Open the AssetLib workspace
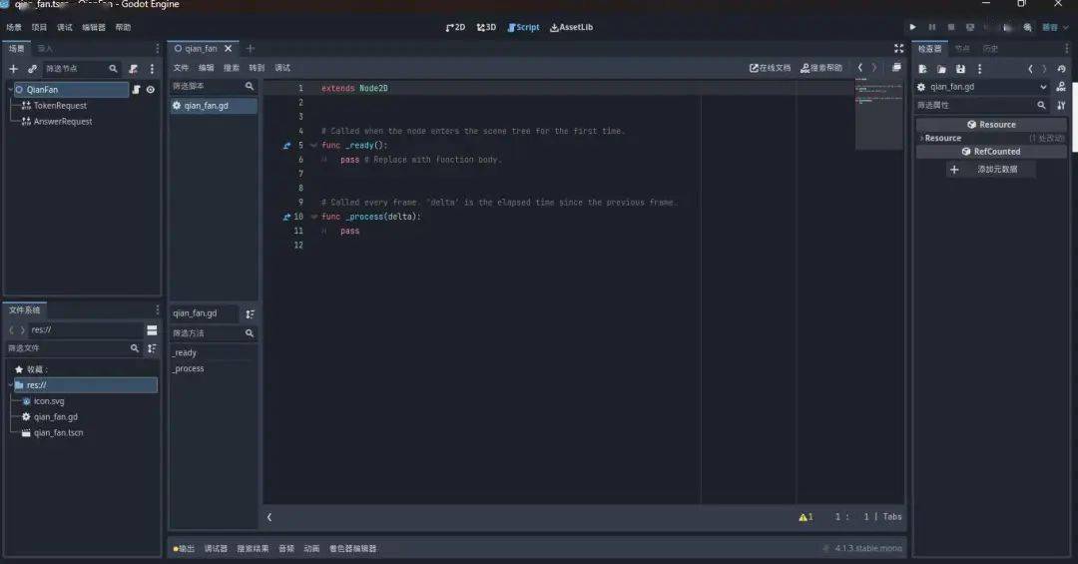This screenshot has width=1078, height=564. pos(571,28)
